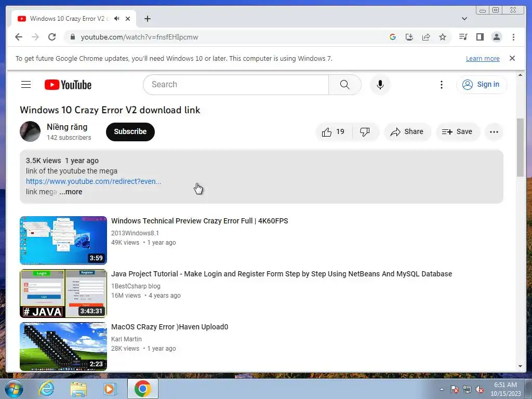Image resolution: width=532 pixels, height=399 pixels.
Task: Like the video with the thumbs-up
Action: pos(334,131)
